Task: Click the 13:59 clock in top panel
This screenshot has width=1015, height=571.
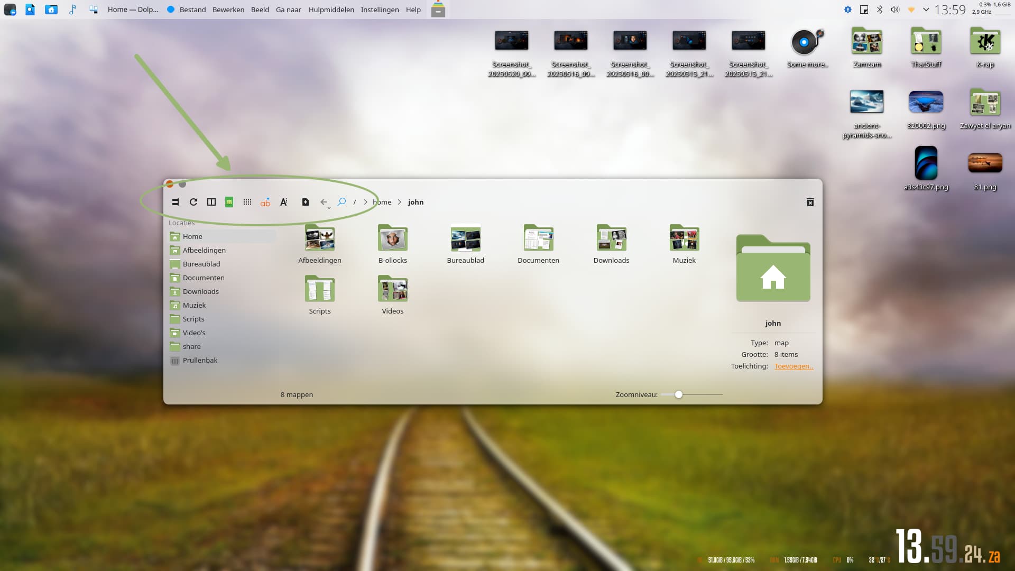Action: click(950, 10)
